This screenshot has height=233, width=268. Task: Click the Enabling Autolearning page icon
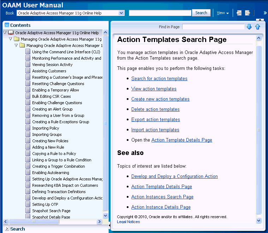[28, 172]
